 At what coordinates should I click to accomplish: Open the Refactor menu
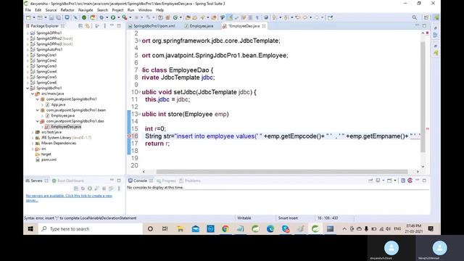(67, 10)
